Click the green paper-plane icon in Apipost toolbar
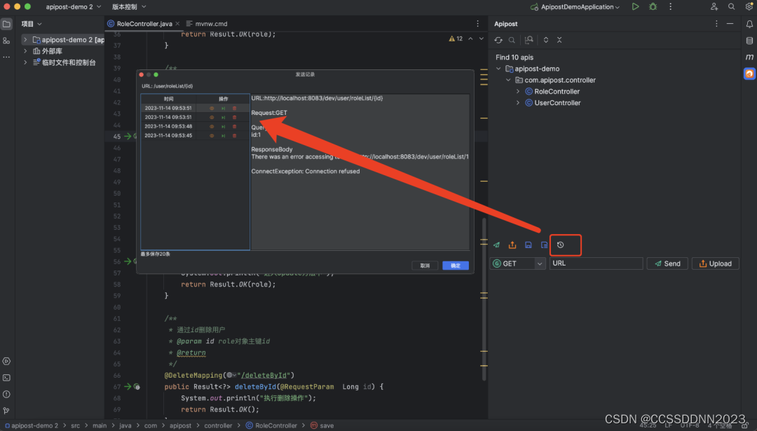 (x=496, y=245)
